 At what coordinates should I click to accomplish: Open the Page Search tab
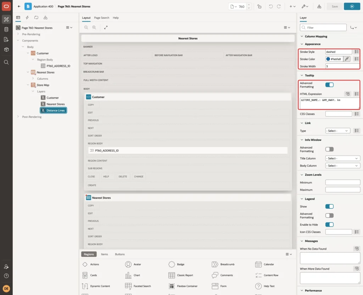[101, 18]
